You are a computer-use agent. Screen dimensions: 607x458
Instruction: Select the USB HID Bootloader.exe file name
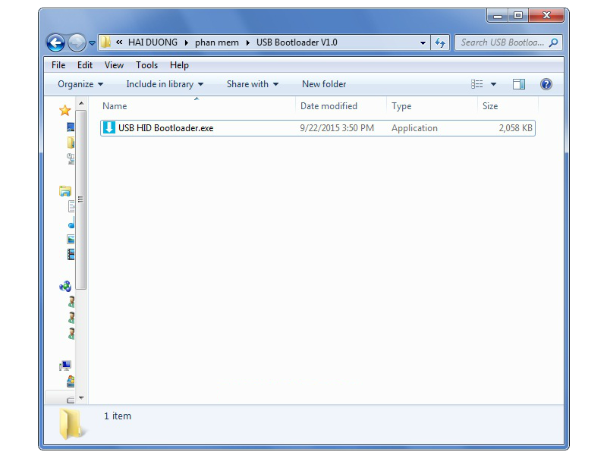165,128
